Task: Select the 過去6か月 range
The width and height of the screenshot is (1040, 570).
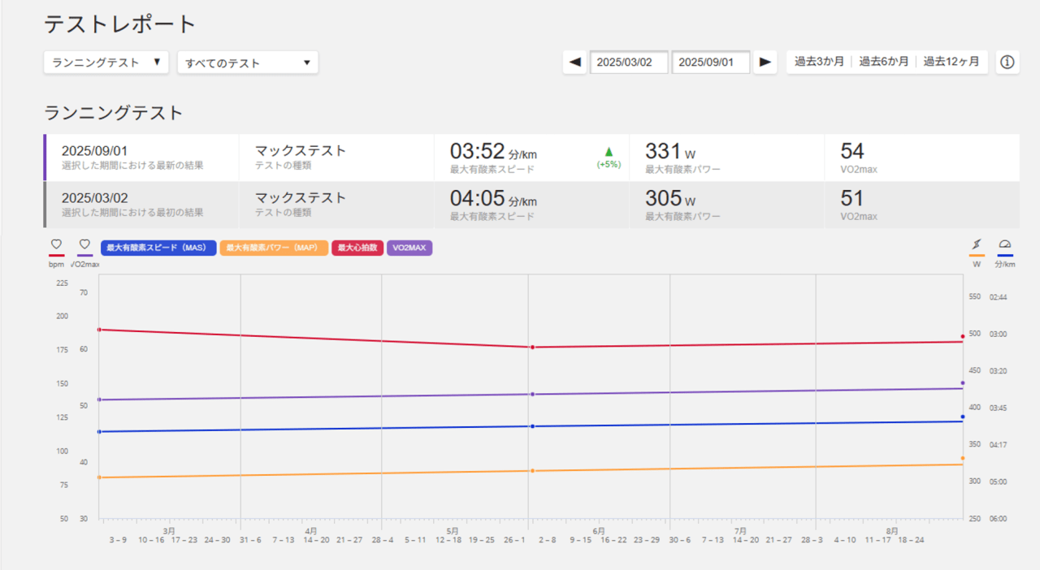Action: (x=883, y=63)
